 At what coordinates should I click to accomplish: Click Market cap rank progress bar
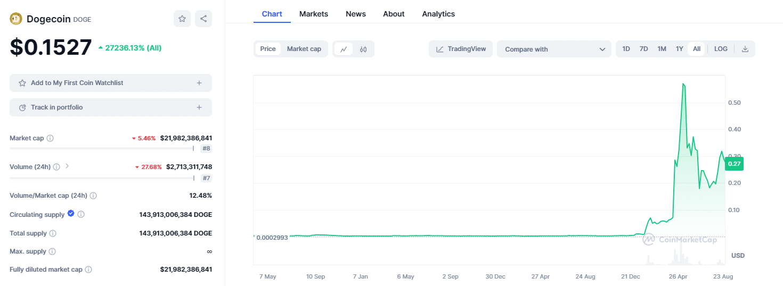point(102,148)
